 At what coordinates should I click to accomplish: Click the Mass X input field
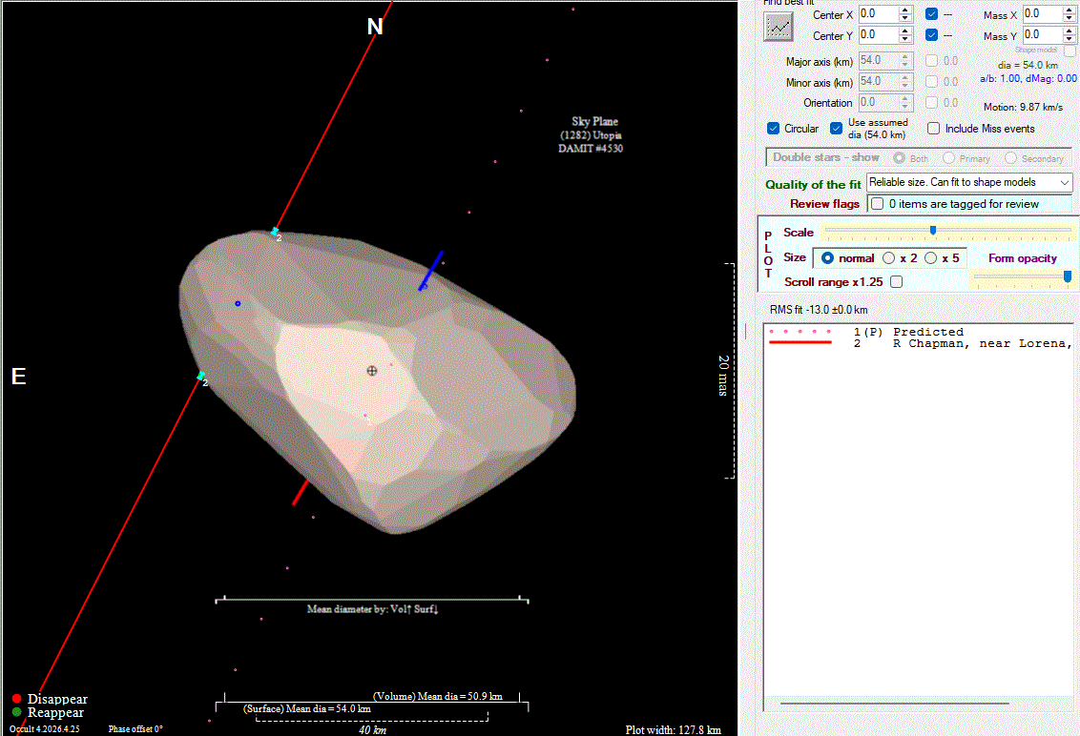point(1043,13)
